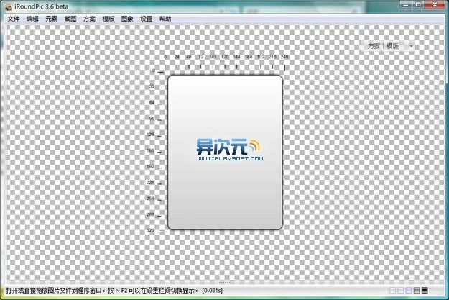Open the 设置 menu
The width and height of the screenshot is (449, 300).
tap(146, 19)
